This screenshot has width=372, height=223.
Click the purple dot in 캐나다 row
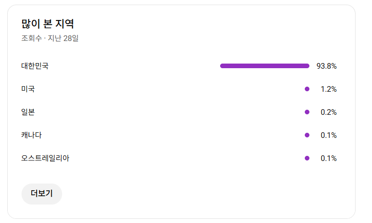point(307,135)
